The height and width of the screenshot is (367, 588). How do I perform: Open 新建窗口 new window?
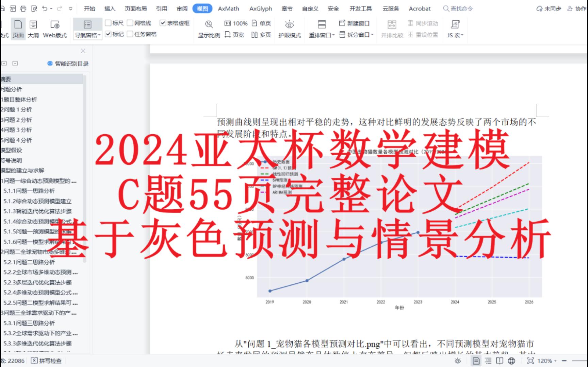(354, 23)
